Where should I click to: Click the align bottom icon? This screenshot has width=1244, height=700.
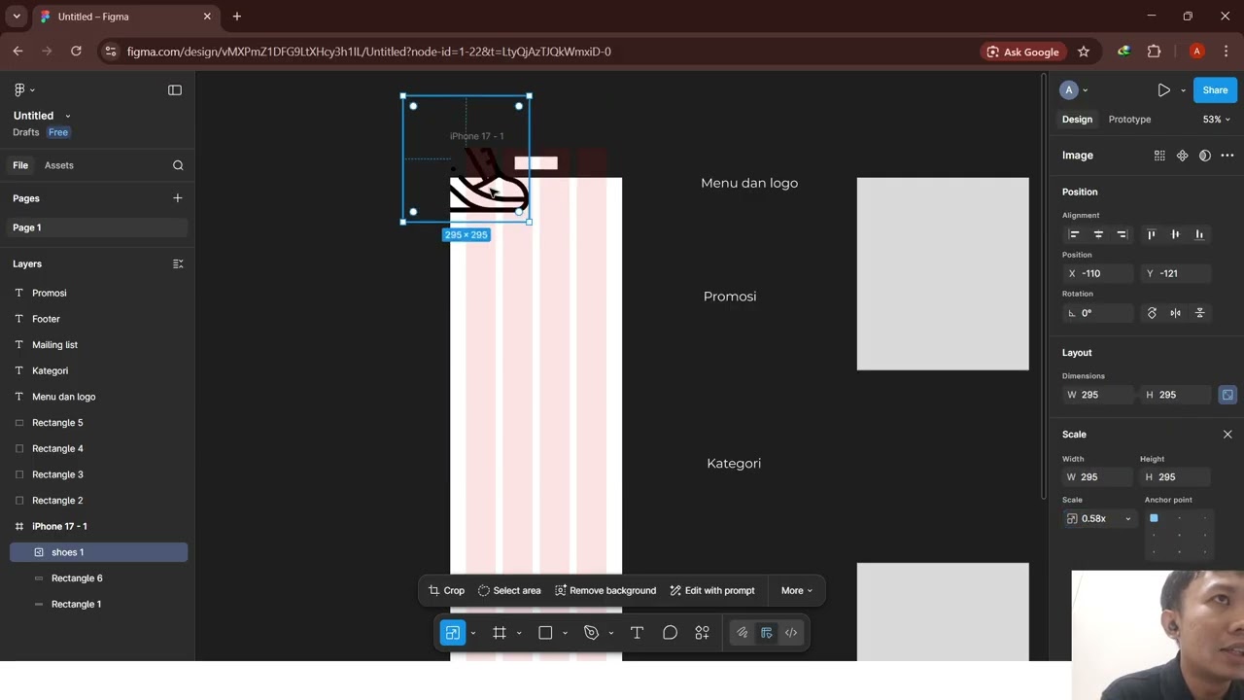tap(1199, 234)
